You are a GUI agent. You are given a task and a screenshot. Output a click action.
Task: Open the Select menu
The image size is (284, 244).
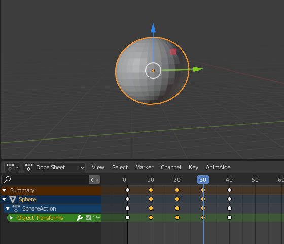pos(120,167)
